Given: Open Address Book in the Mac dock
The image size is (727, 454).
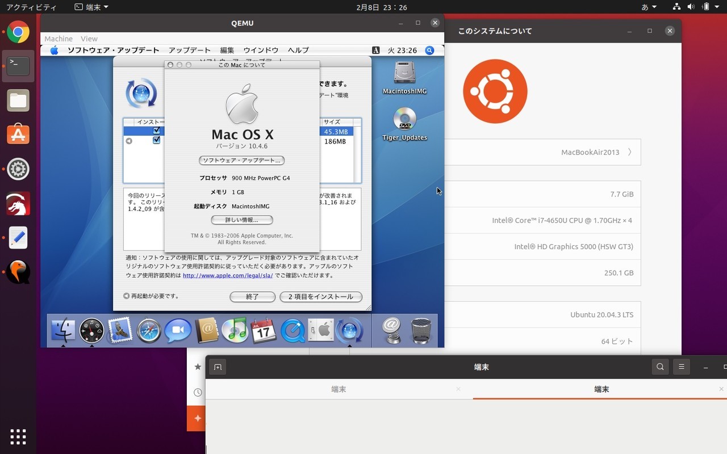Looking at the screenshot, I should (206, 330).
